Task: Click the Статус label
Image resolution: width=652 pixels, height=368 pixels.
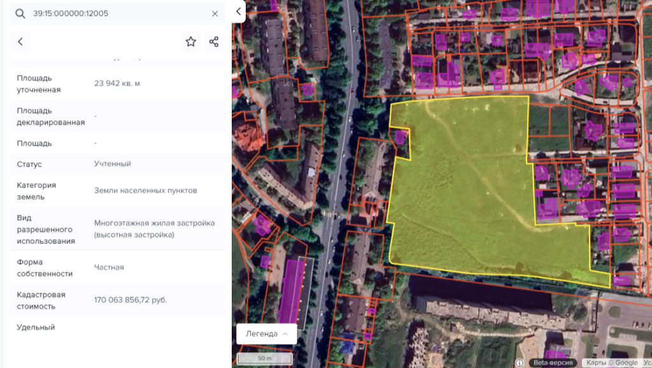Action: click(29, 164)
